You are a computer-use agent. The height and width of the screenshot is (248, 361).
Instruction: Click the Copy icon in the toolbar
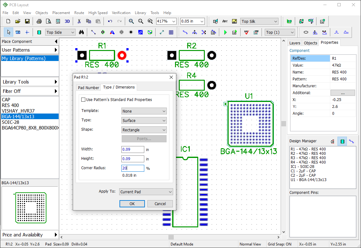[88, 21]
